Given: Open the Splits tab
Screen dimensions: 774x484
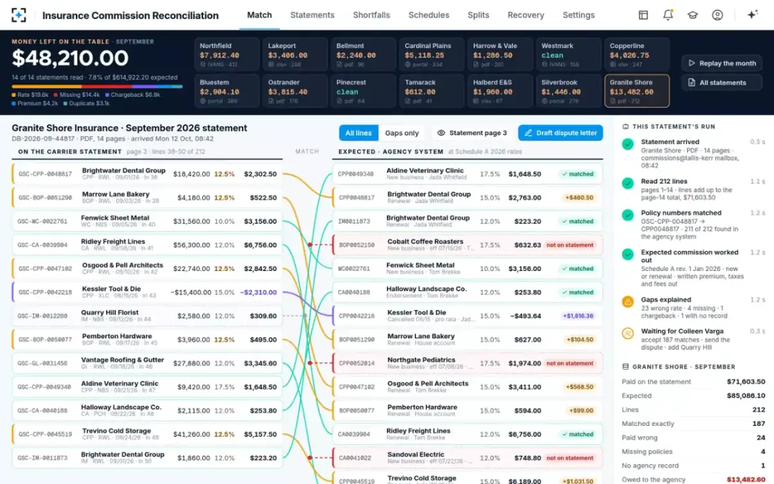Looking at the screenshot, I should tap(479, 15).
